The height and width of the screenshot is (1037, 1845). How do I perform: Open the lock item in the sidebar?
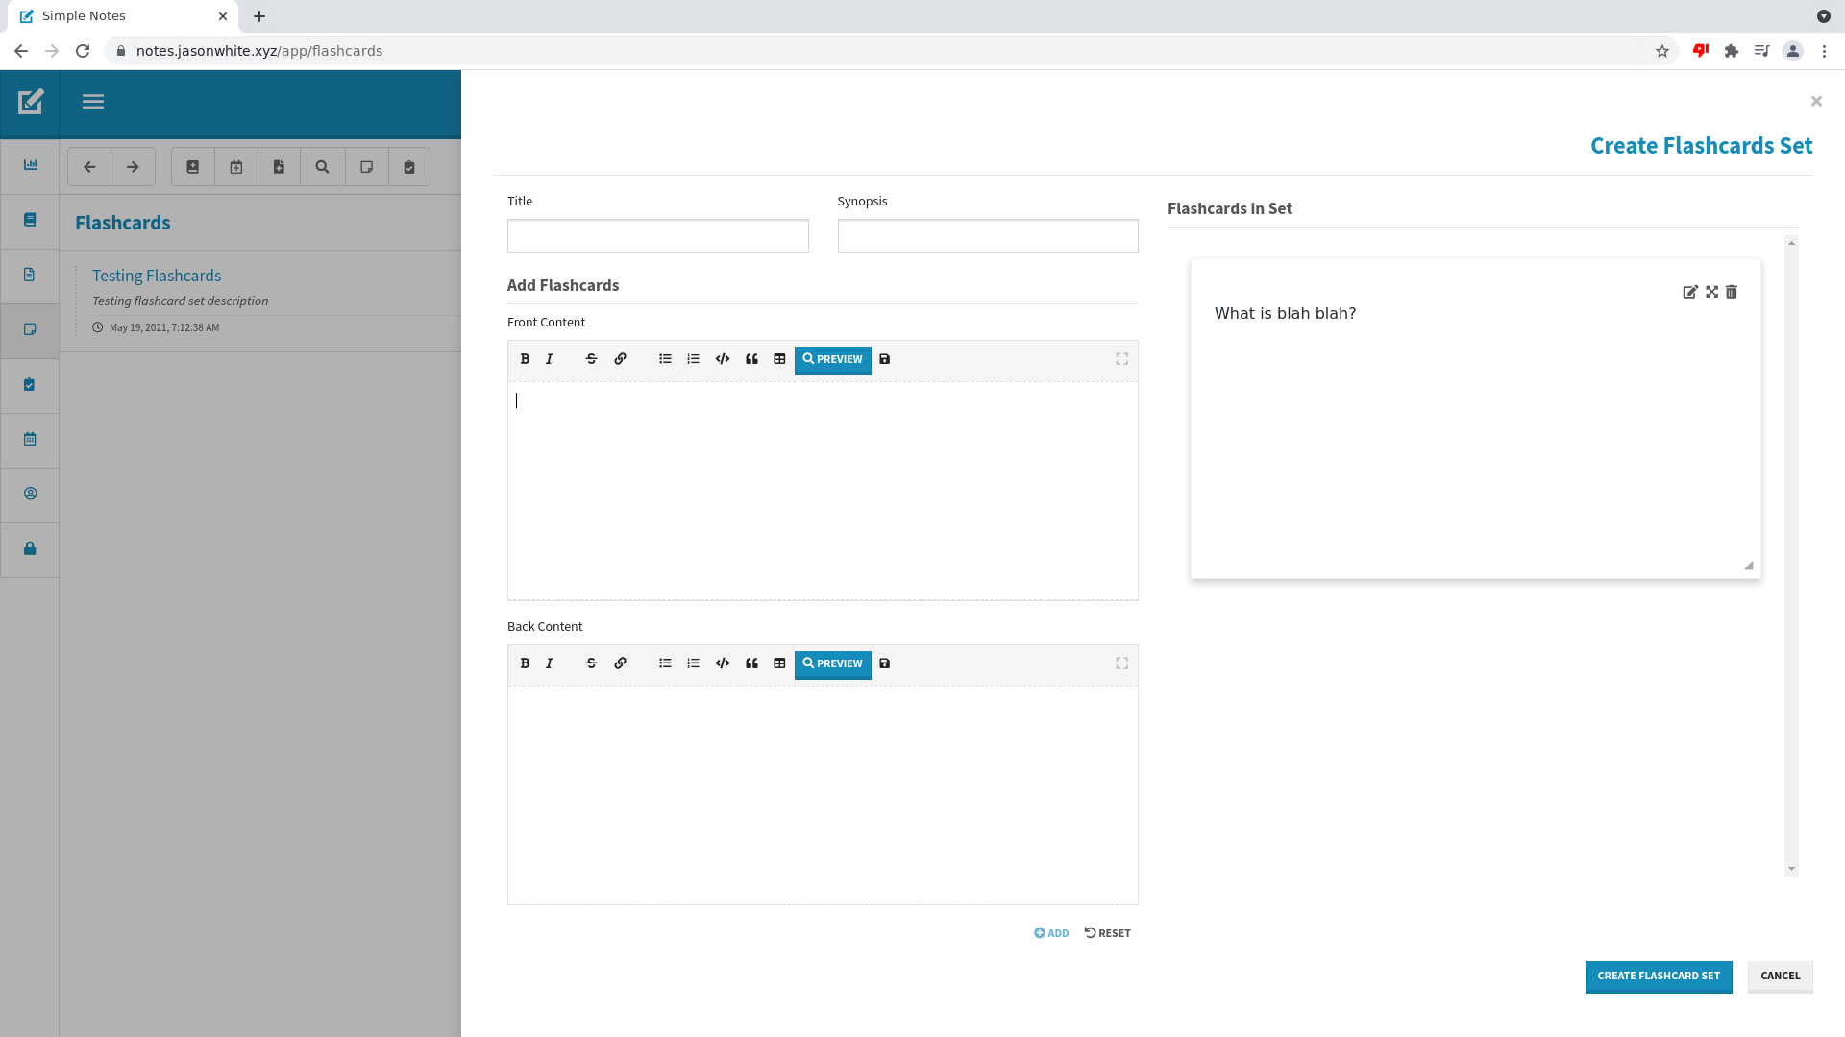click(x=30, y=548)
